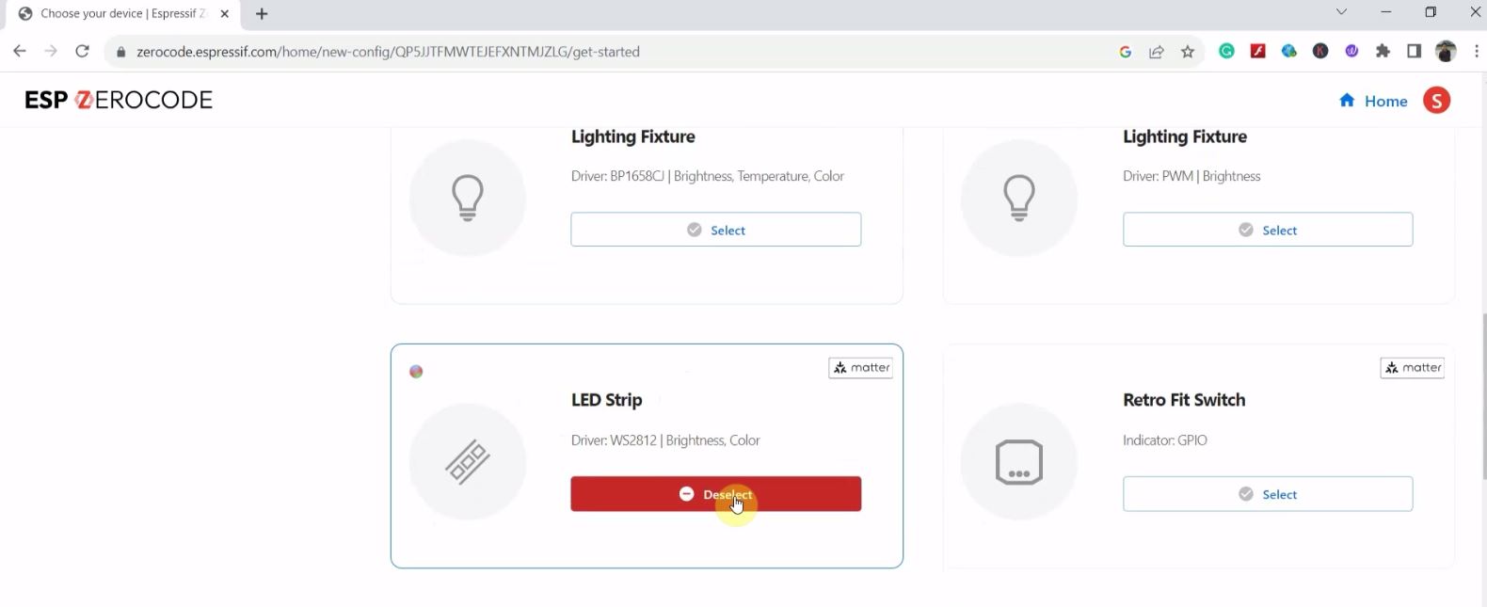Click the BP1658CJ Lighting Fixture bulb icon
The width and height of the screenshot is (1487, 607).
click(468, 198)
